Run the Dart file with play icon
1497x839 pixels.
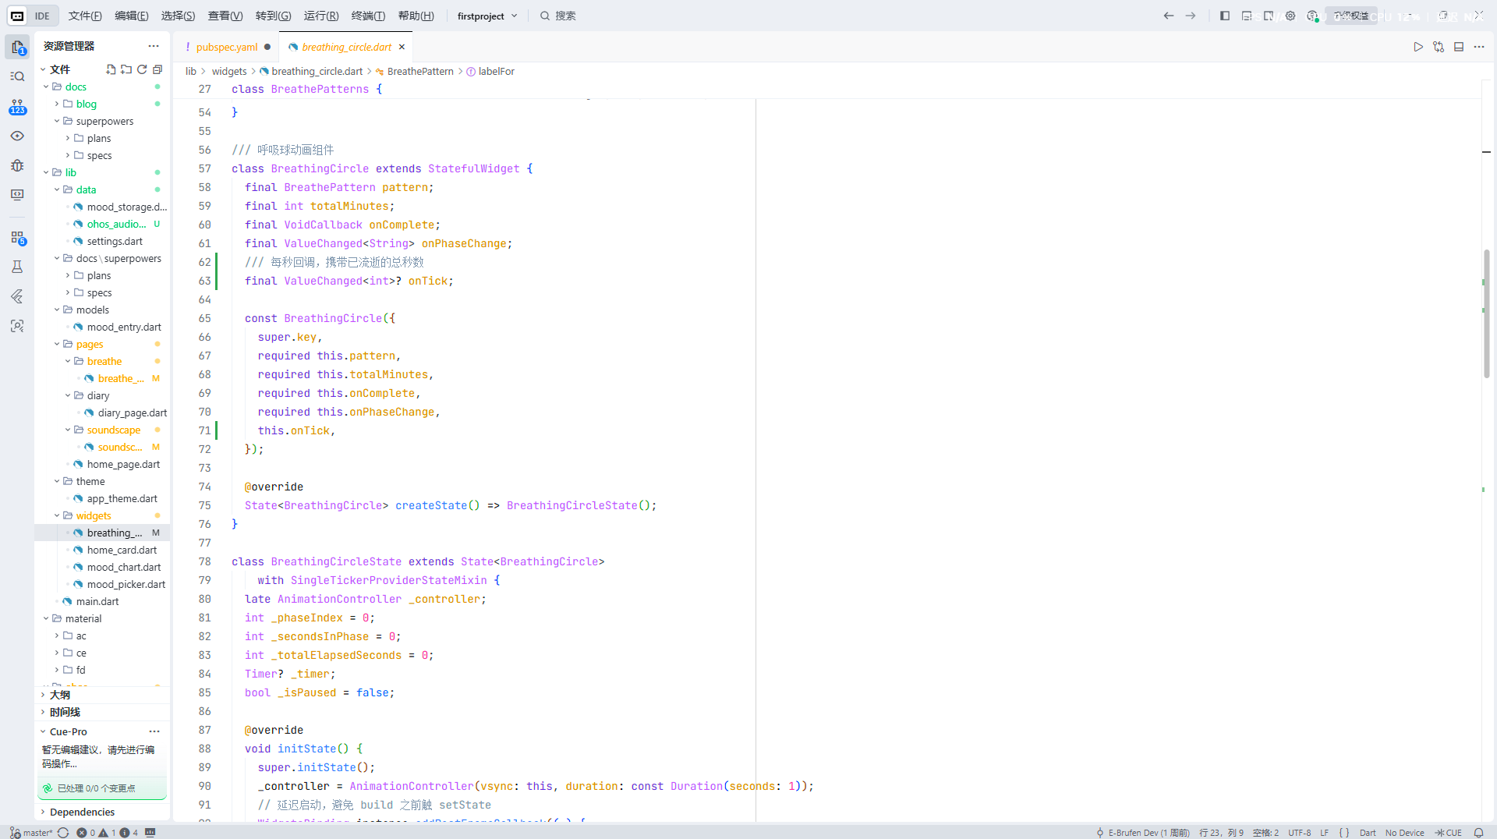pos(1418,47)
